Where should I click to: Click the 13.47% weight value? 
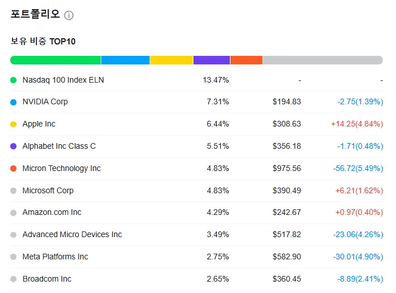(216, 80)
